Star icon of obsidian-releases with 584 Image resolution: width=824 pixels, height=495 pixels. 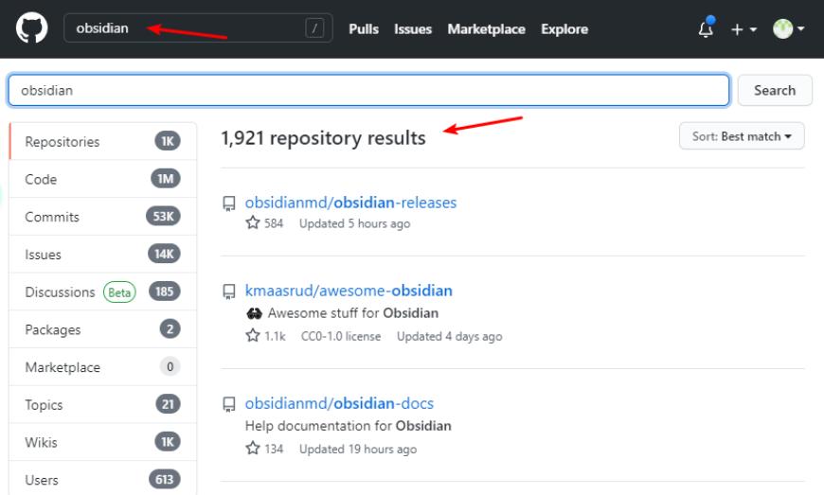pyautogui.click(x=253, y=222)
